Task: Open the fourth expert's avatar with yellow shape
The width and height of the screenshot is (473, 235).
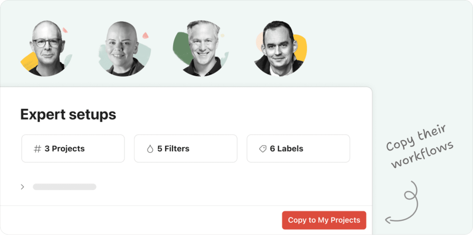Action: click(x=280, y=47)
